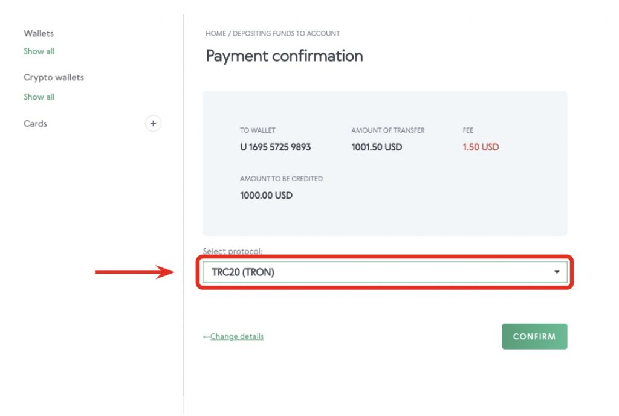Click the wallet number U 1695 5725 9893
The width and height of the screenshot is (619, 416).
coord(276,147)
